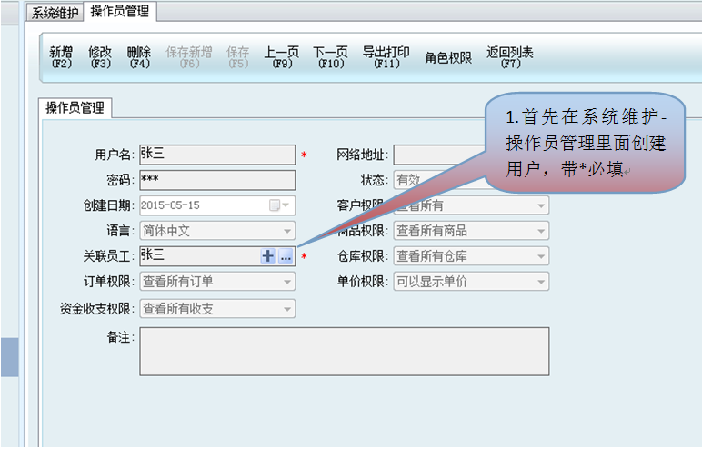
Task: Expand the 单价权限 dropdown
Action: [541, 282]
